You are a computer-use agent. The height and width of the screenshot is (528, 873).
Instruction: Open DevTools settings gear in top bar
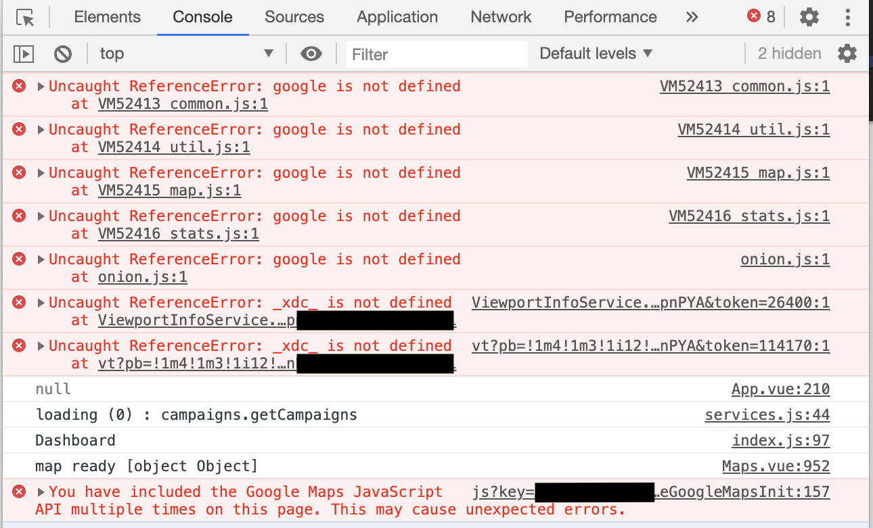(809, 17)
